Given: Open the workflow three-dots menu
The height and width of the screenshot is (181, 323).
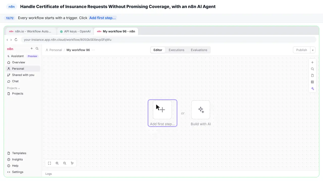Looking at the screenshot, I should point(93,50).
